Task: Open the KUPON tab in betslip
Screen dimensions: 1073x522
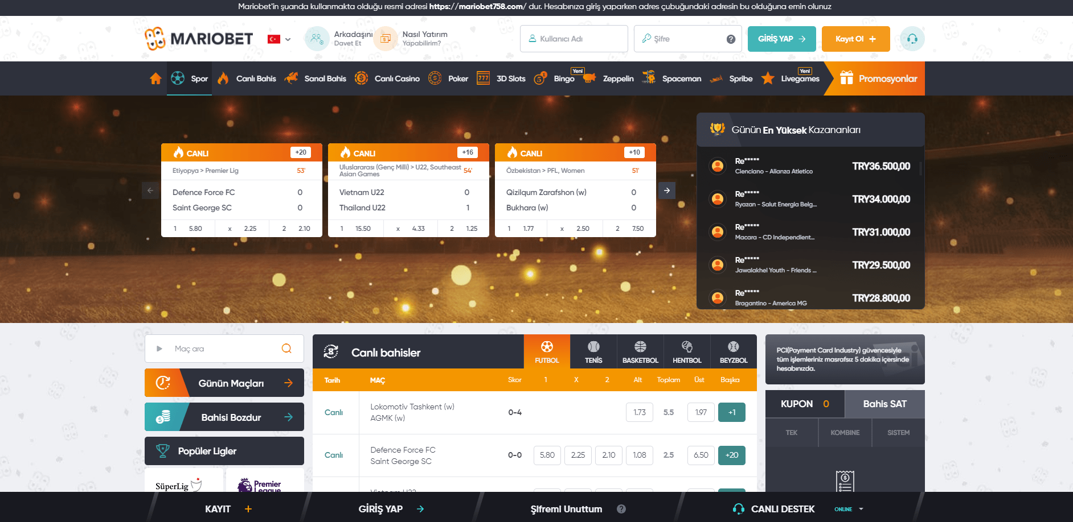Action: 805,404
